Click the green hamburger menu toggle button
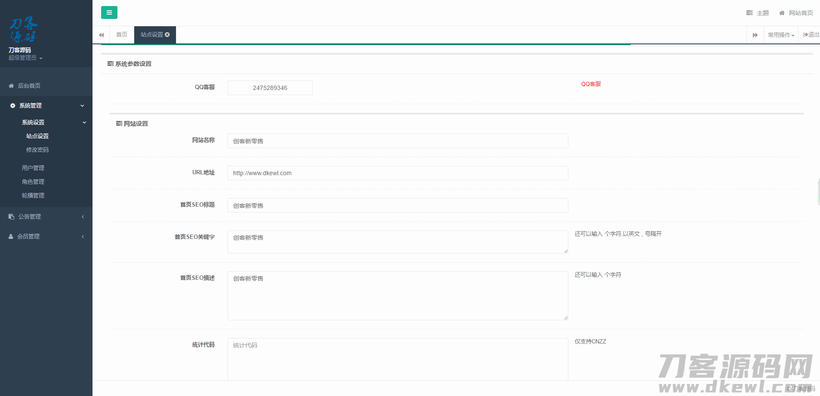The image size is (820, 396). click(x=109, y=12)
